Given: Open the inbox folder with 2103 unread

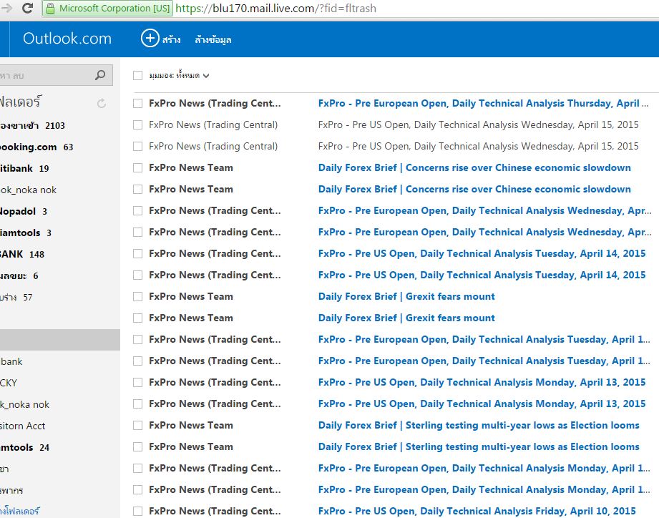Looking at the screenshot, I should 32,125.
